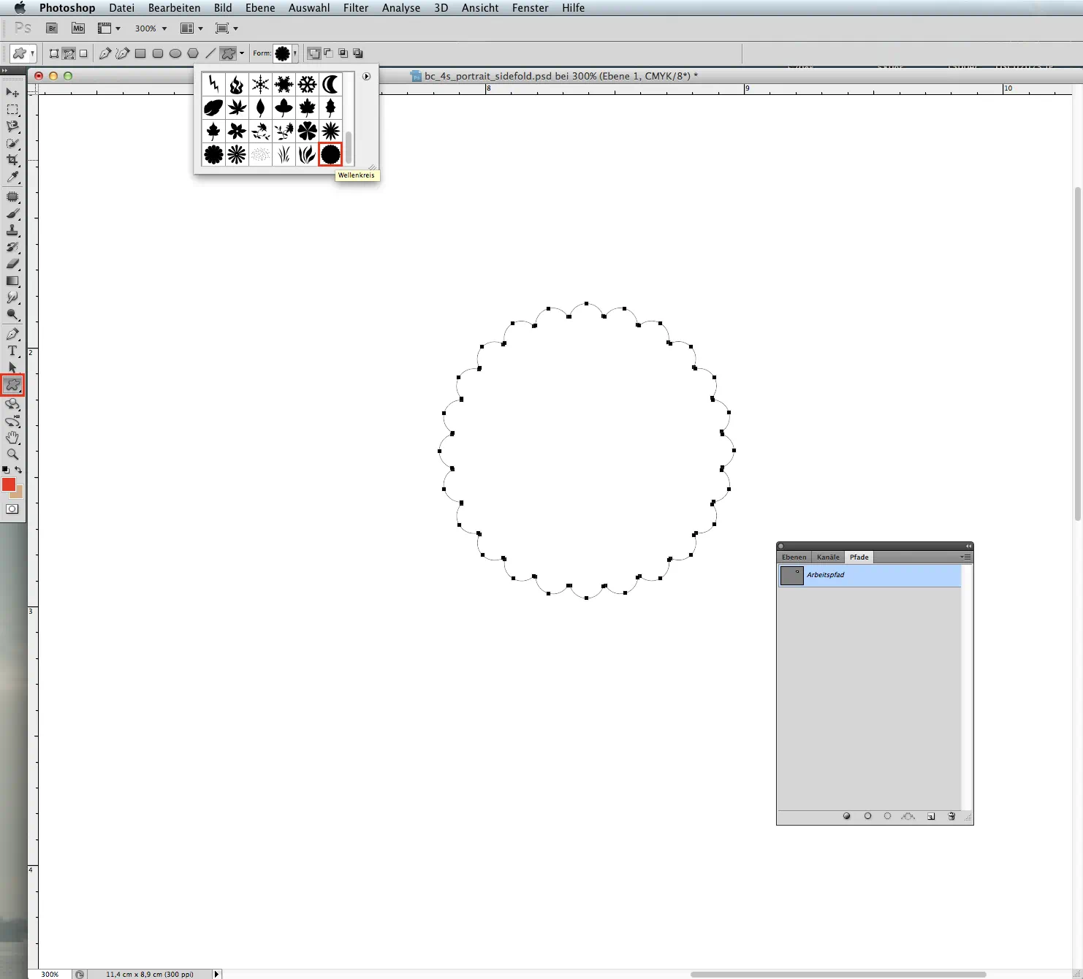Screen dimensions: 1083x979
Task: Pick the lightning bolt custom shape
Action: [213, 85]
